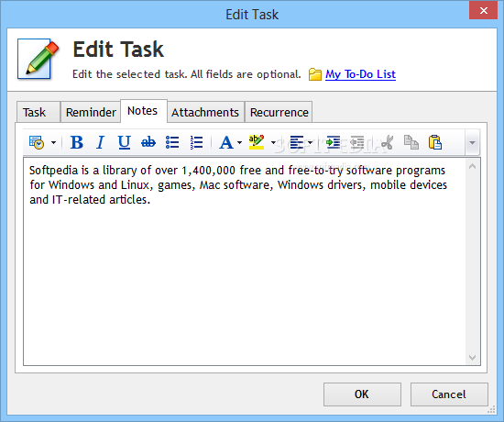The image size is (504, 422).
Task: Click the text "1,400,000" in the notes
Action: coord(208,171)
